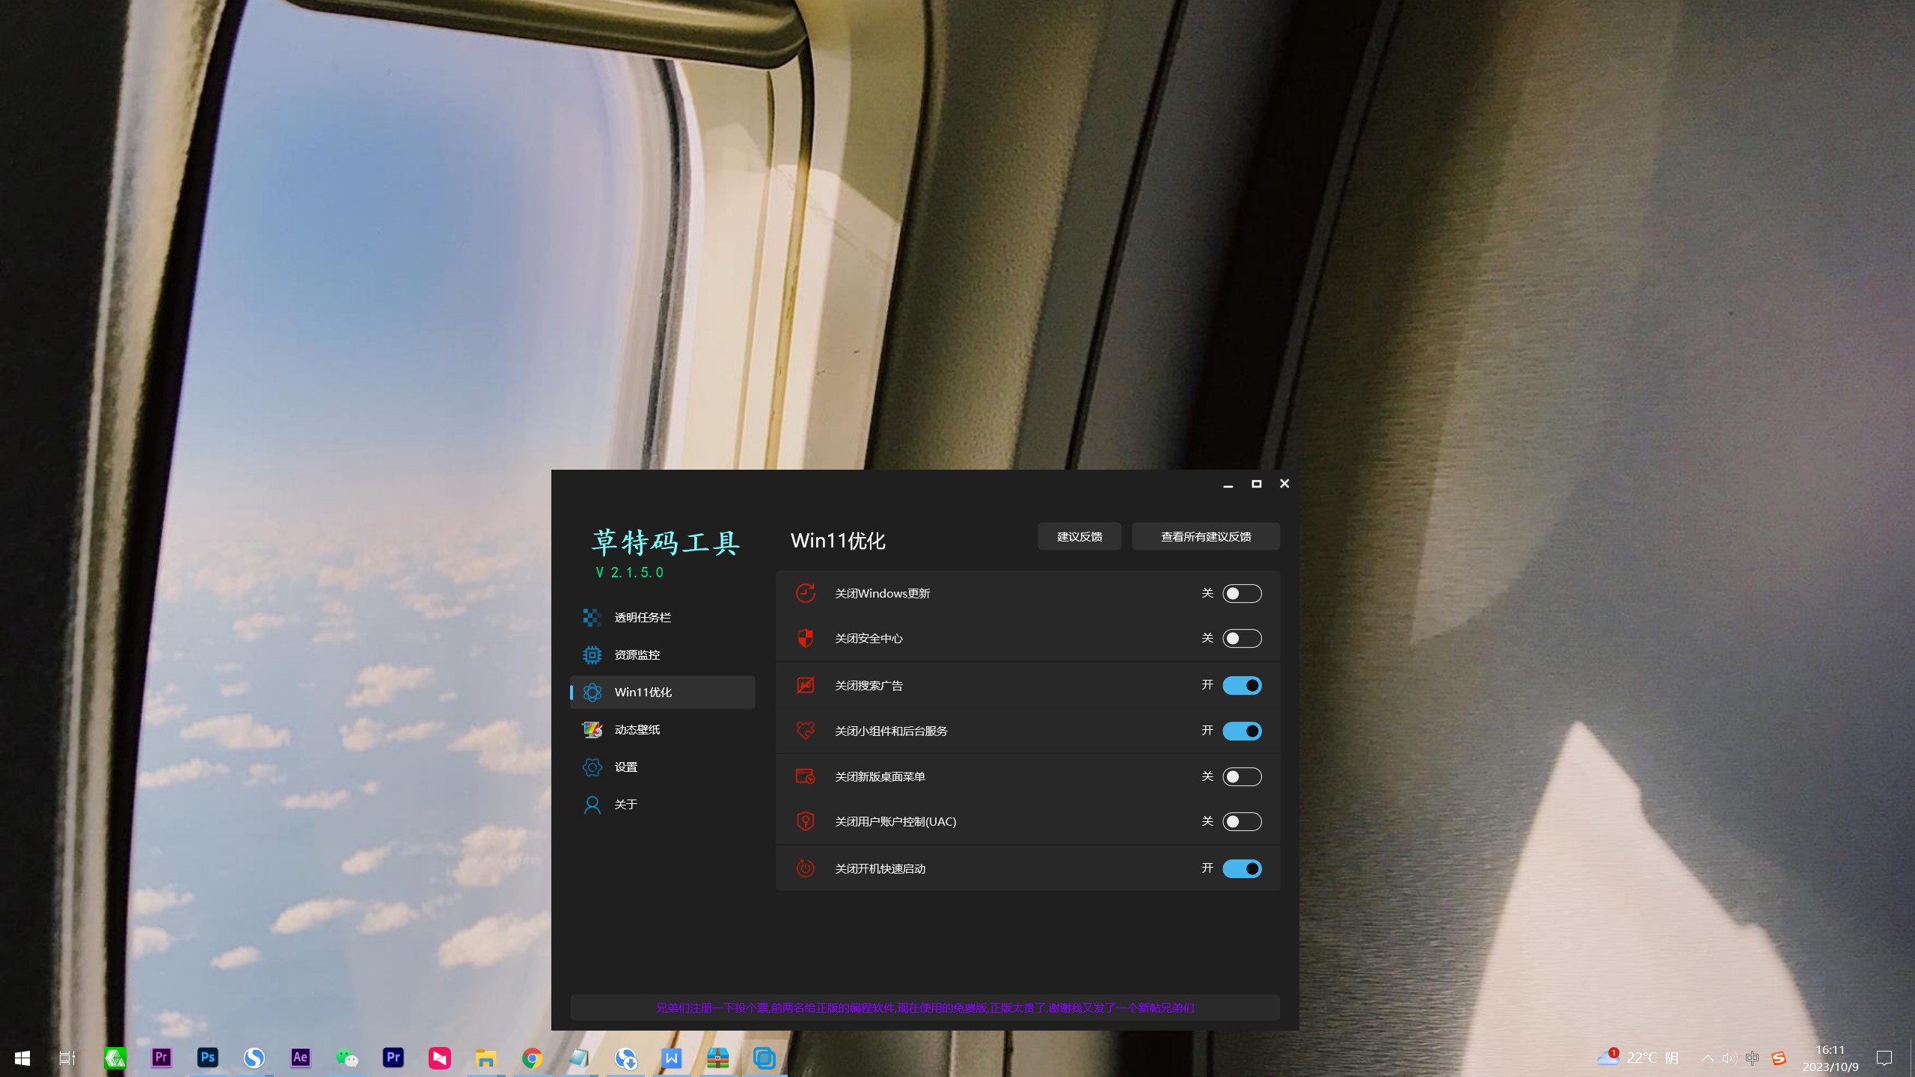Open the purple Premiere Pro taskbar icon

[x=161, y=1058]
